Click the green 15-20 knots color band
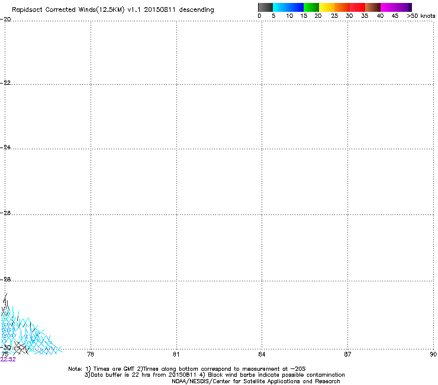 click(x=311, y=7)
